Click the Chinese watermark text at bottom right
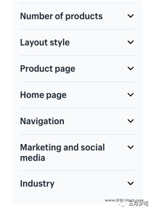 coord(139,204)
